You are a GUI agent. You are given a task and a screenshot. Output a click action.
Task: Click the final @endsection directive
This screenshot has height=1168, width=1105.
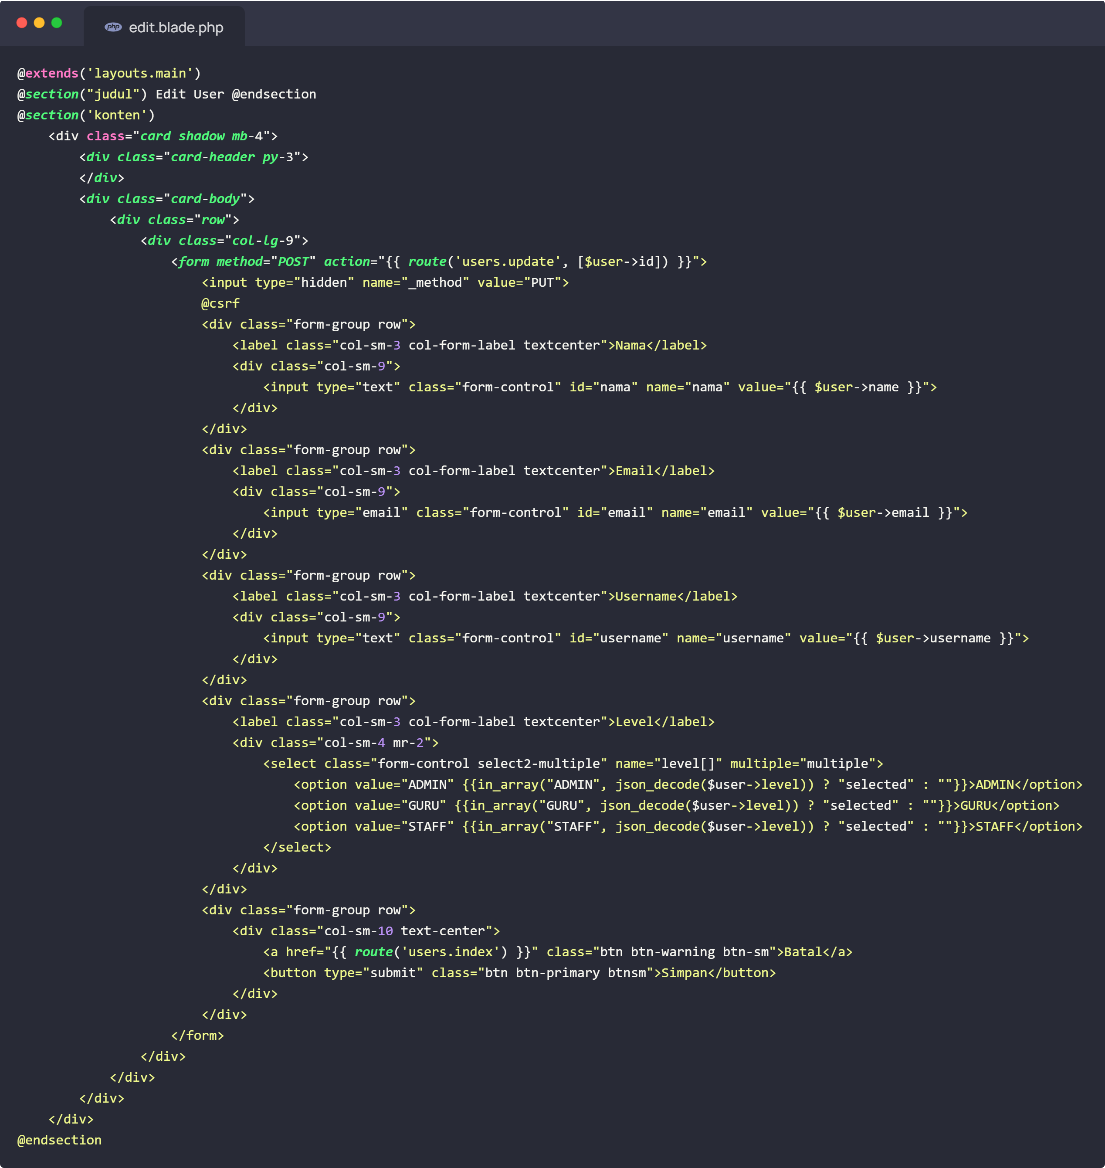[x=60, y=1140]
